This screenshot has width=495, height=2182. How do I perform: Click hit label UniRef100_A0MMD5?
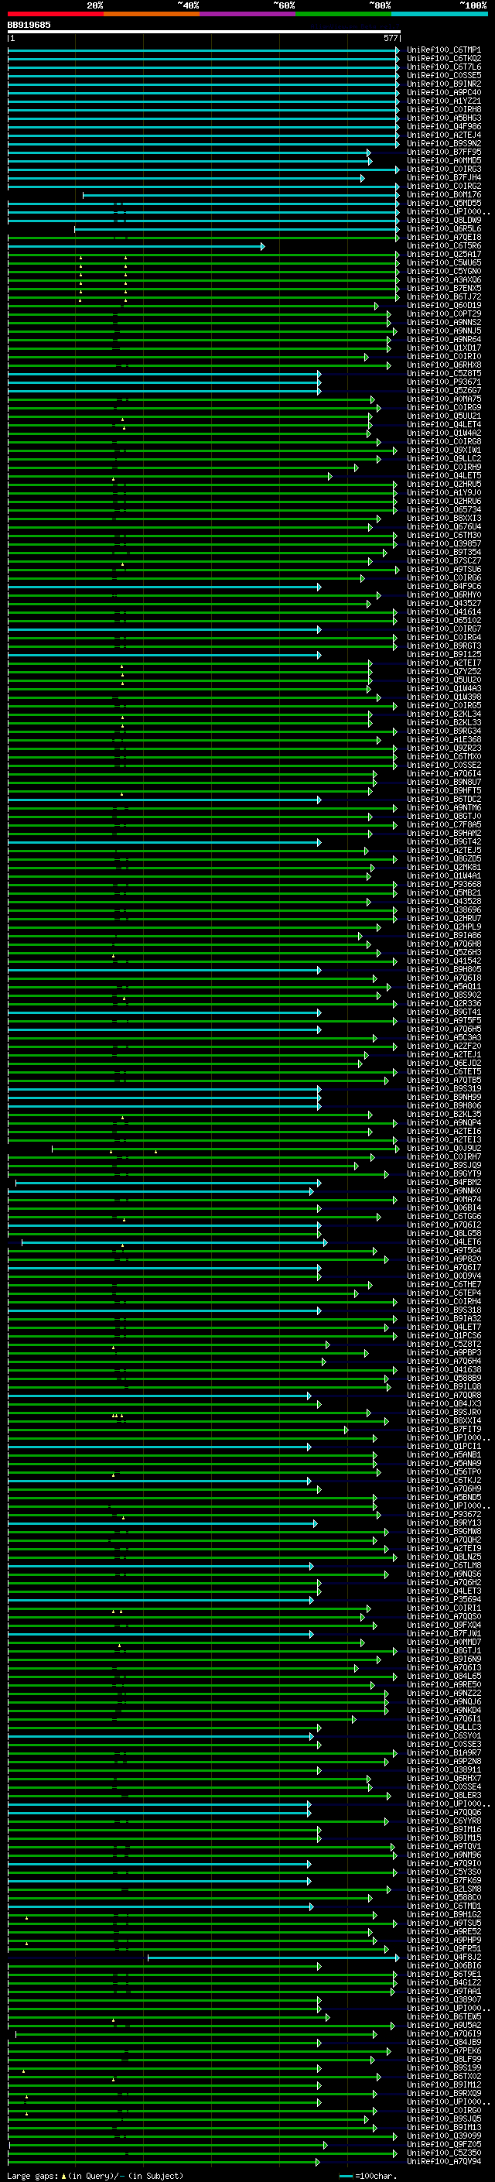tap(444, 161)
